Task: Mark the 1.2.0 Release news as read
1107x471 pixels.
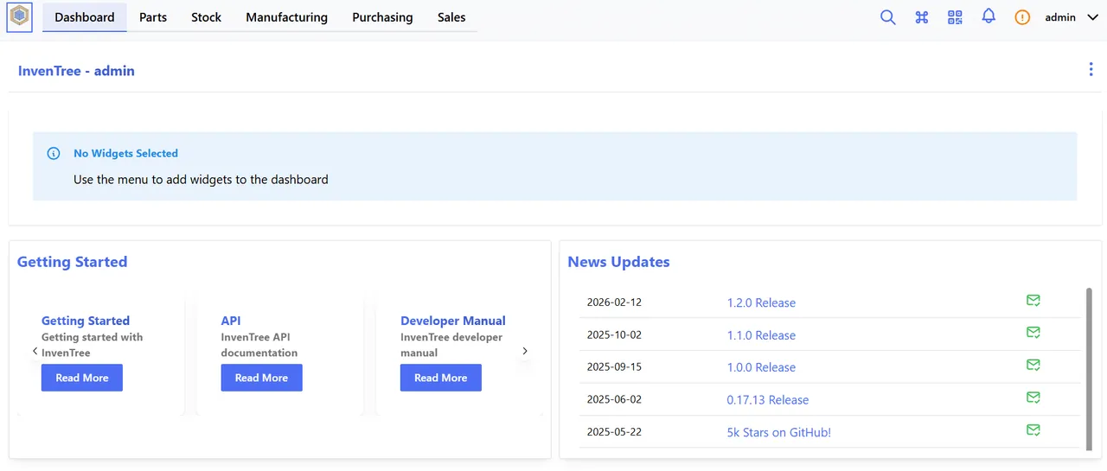Action: tap(1033, 301)
